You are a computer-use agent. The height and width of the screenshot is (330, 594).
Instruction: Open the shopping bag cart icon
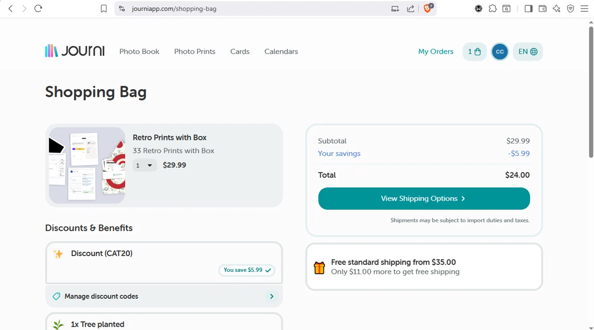point(474,52)
